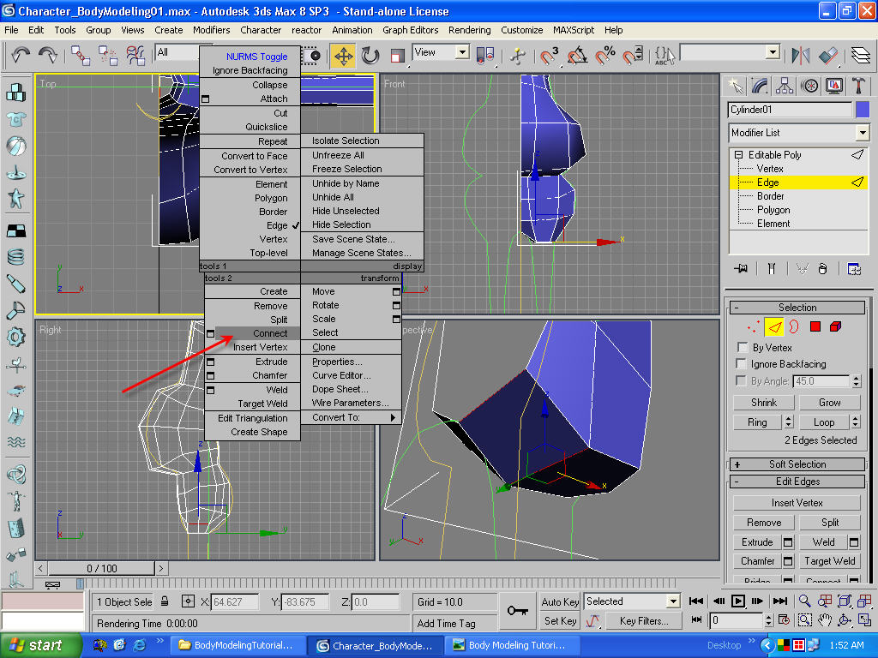The image size is (878, 658).
Task: Open settings box next to Connect menu entry
Action: coord(211,333)
